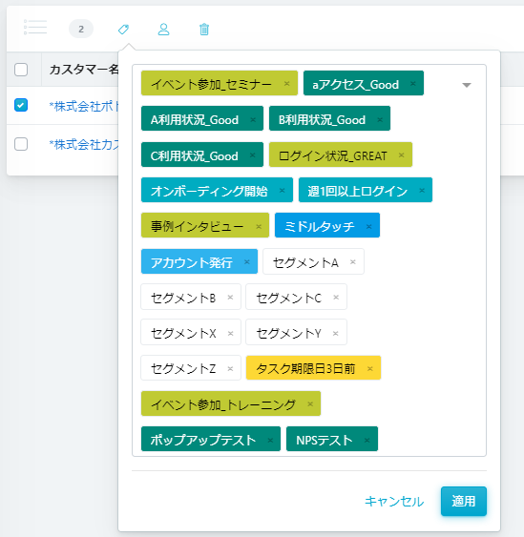The height and width of the screenshot is (537, 524).
Task: Click the user assign icon
Action: [163, 30]
